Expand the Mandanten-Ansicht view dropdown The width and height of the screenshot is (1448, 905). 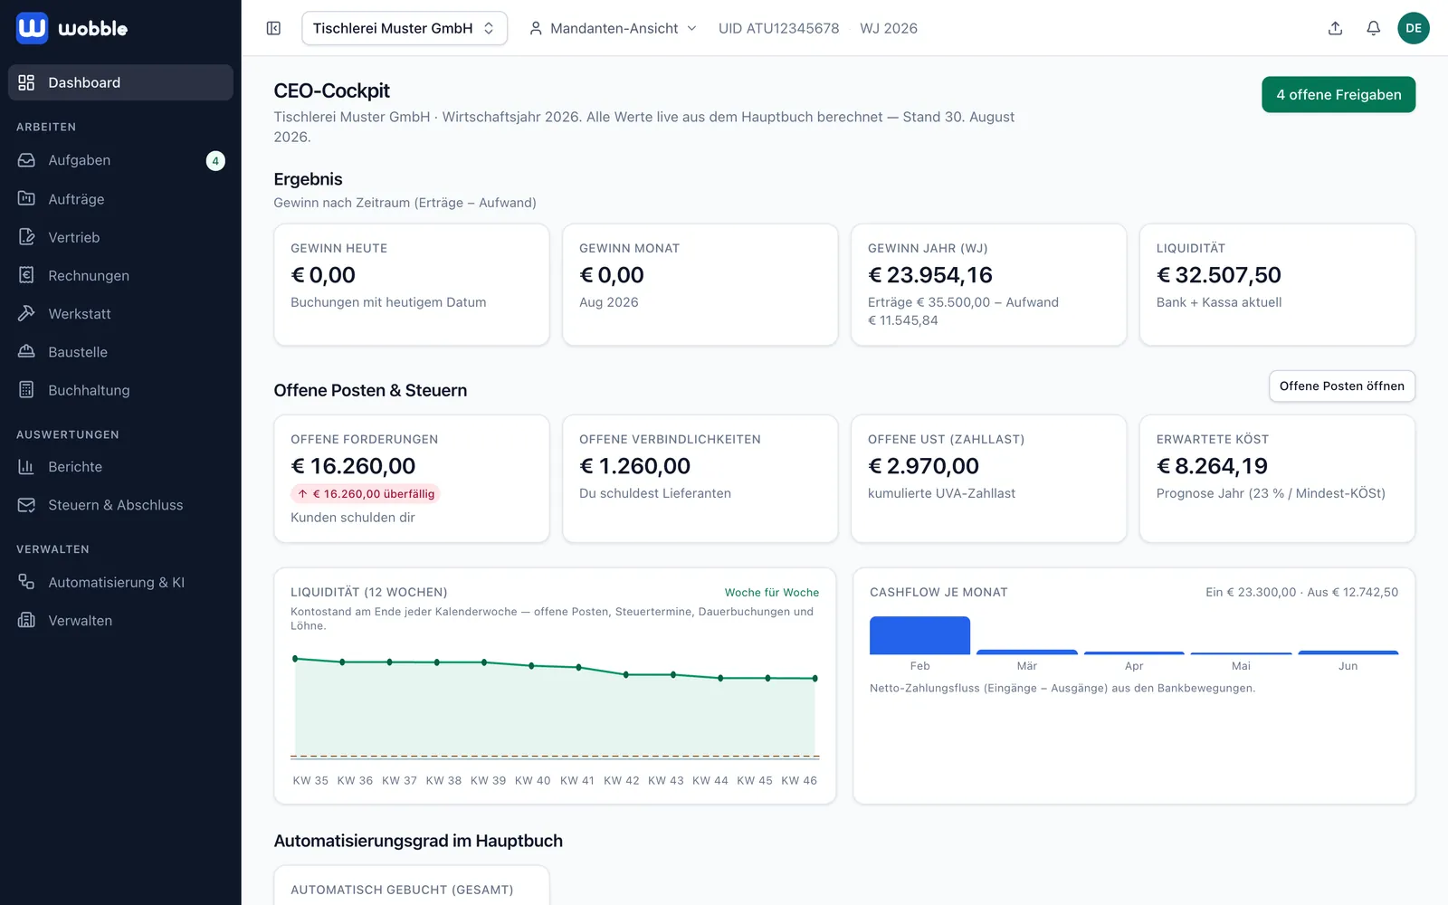(613, 28)
